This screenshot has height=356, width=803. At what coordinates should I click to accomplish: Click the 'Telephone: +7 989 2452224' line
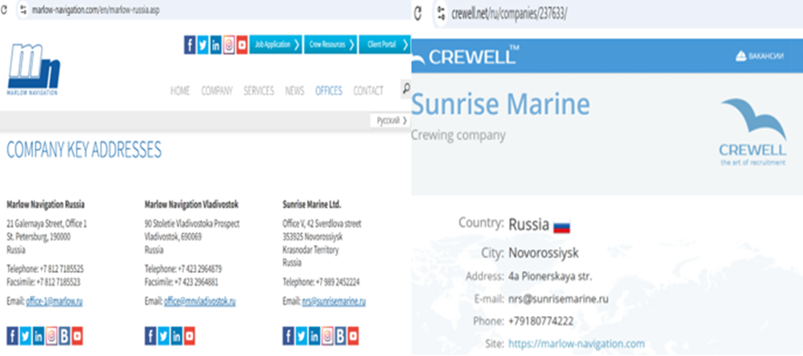pos(321,282)
